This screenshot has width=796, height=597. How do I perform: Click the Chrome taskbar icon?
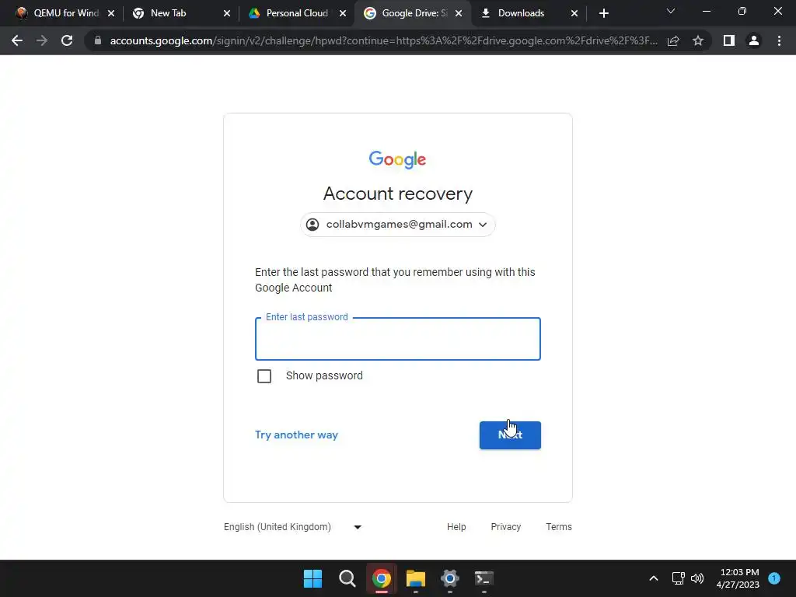pos(381,578)
